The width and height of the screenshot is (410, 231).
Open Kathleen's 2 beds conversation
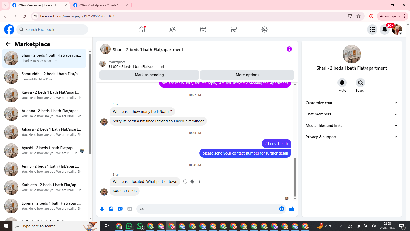click(44, 187)
